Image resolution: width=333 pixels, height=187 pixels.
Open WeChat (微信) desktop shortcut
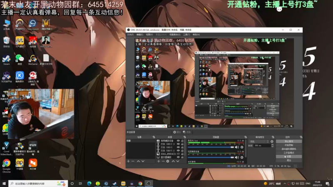20,60
